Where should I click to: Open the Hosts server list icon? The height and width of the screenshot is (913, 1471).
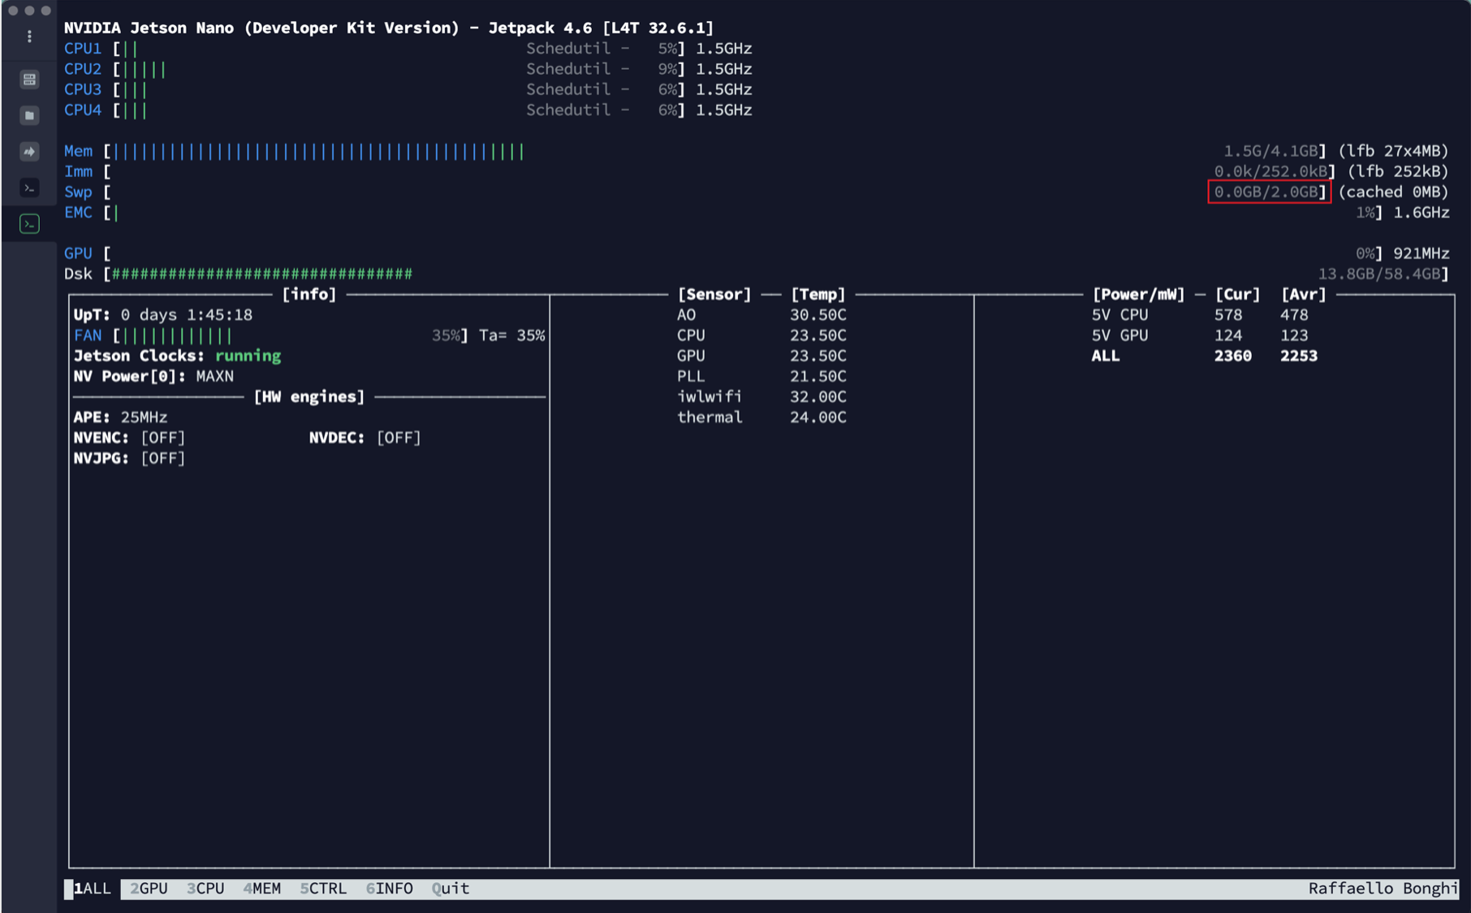click(29, 79)
